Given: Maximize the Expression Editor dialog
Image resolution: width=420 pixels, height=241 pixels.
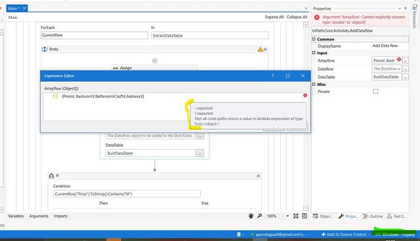Looking at the screenshot, I should coord(288,76).
